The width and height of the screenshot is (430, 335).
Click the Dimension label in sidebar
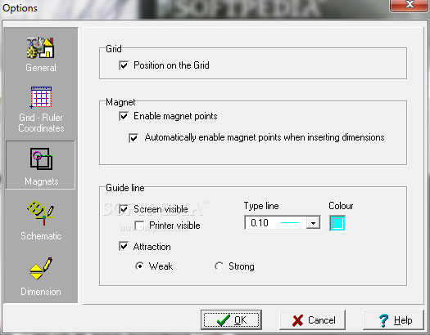point(41,292)
